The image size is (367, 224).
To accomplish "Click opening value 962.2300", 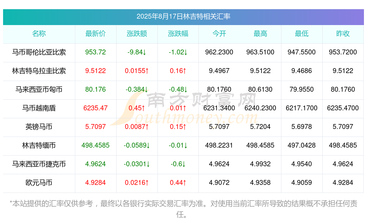I will pos(219,52).
